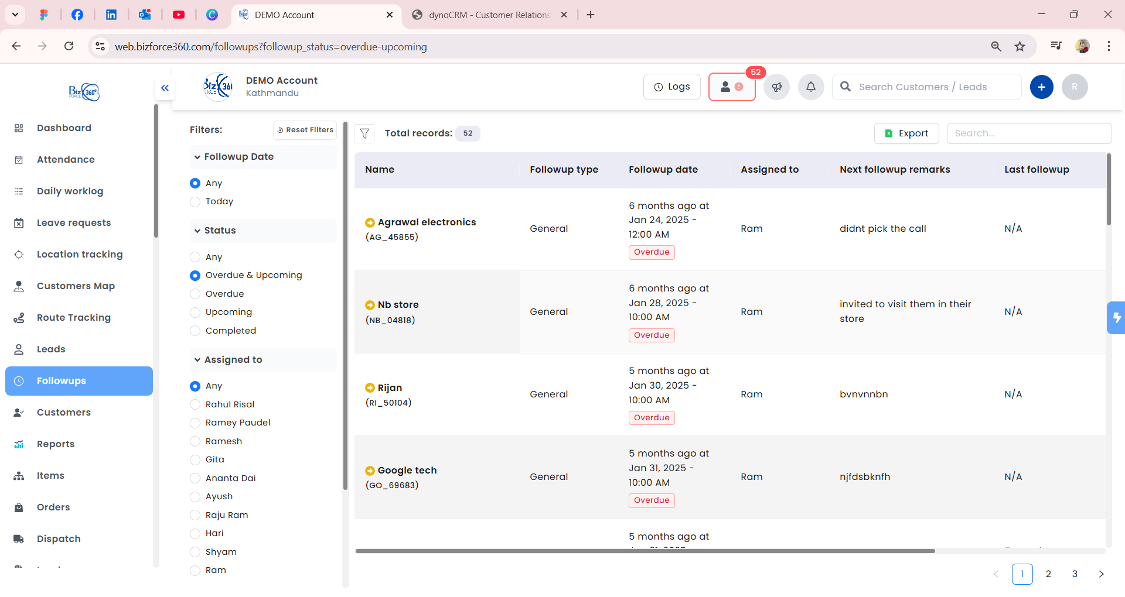Click the funnel filter icon
This screenshot has height=597, width=1125.
pos(364,133)
